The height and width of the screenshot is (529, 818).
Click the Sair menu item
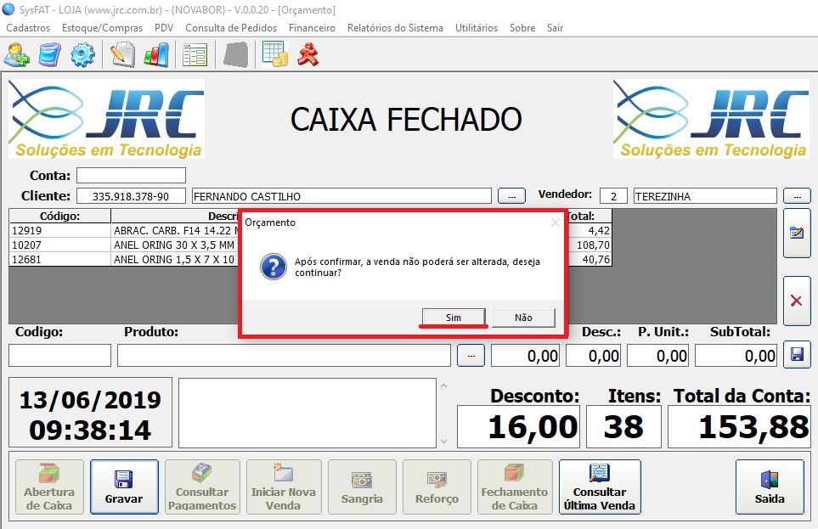[555, 28]
